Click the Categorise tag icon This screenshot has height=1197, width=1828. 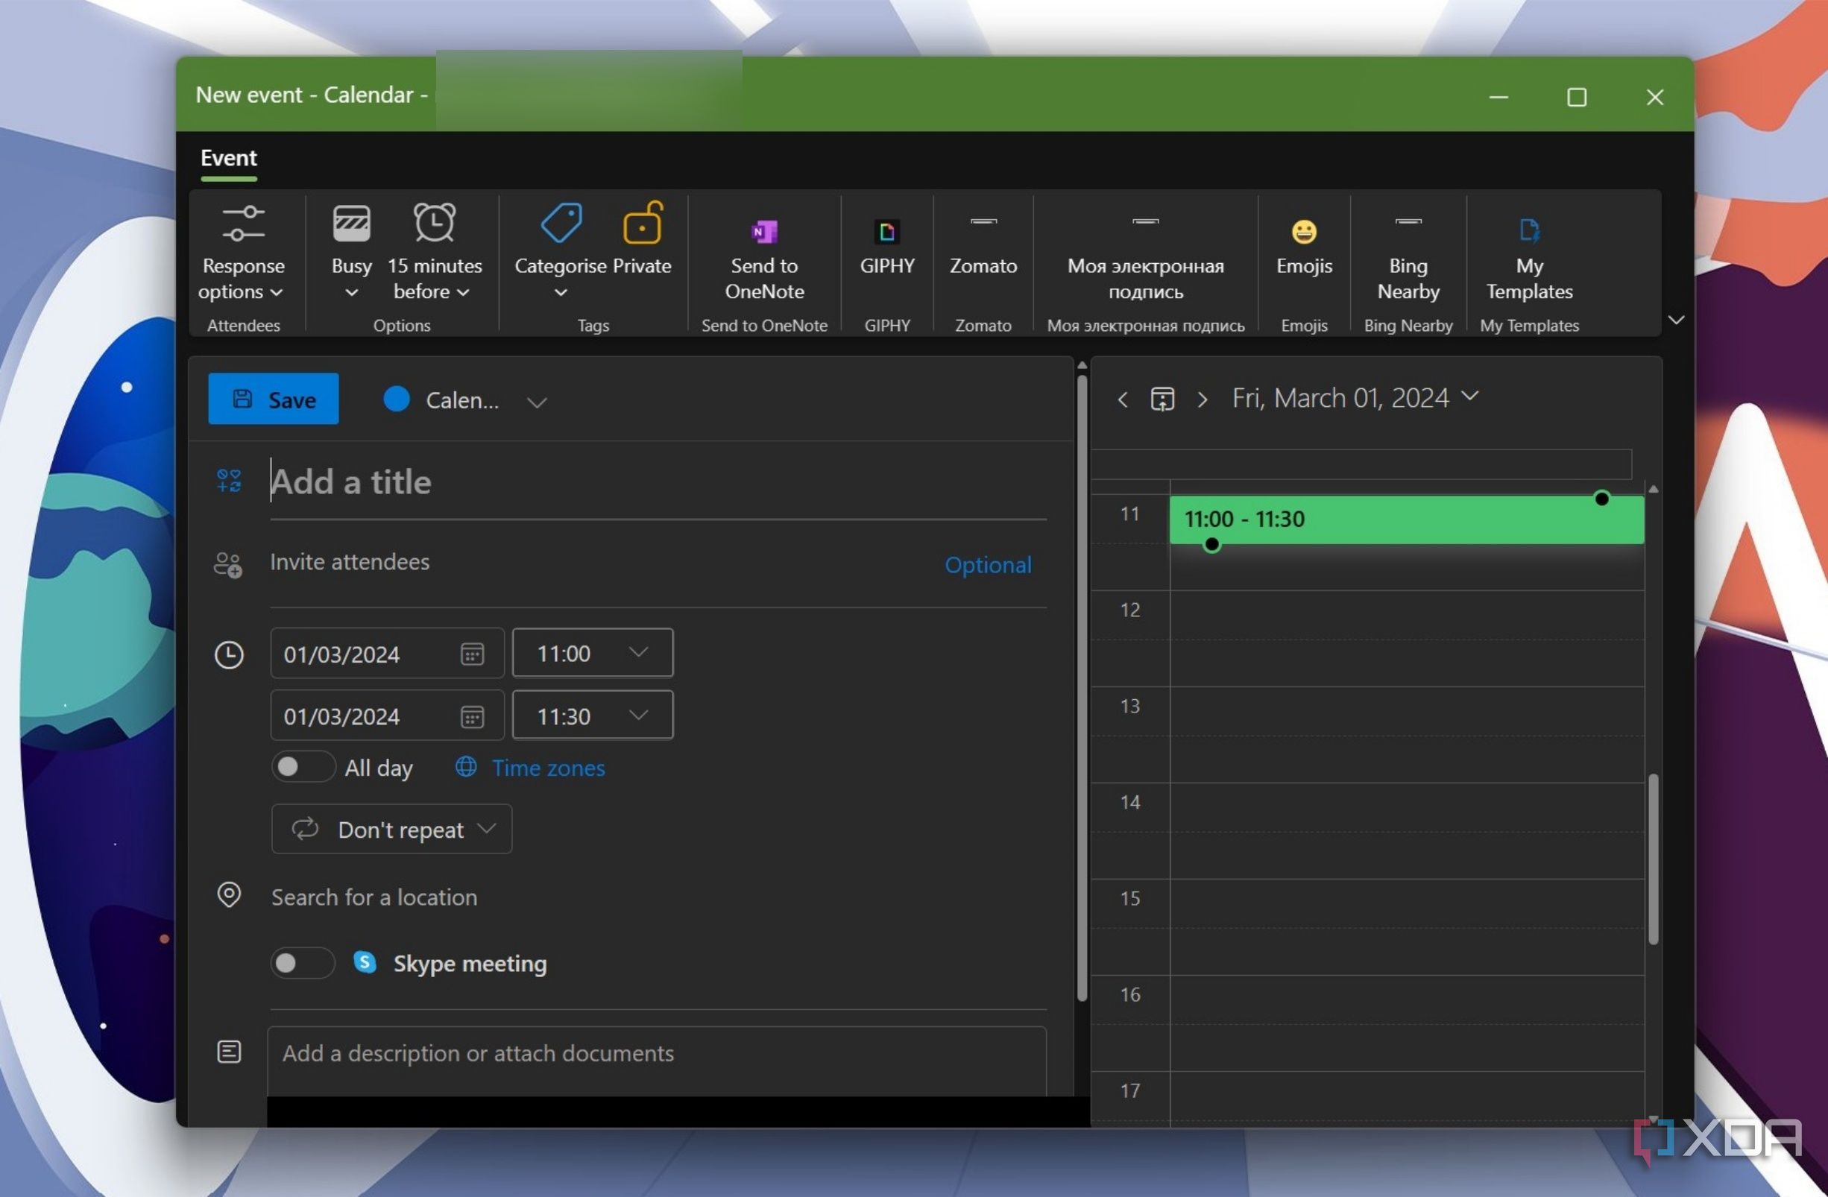tap(561, 224)
